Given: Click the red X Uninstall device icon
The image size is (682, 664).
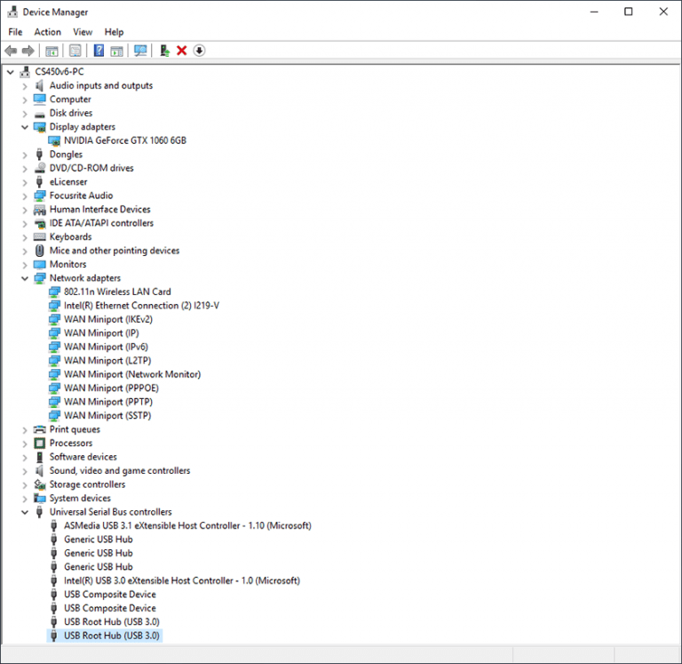Looking at the screenshot, I should [x=182, y=51].
